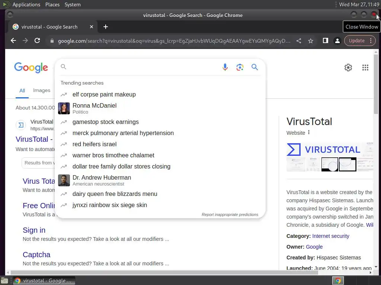Bookmark this tab with the star

(311, 41)
